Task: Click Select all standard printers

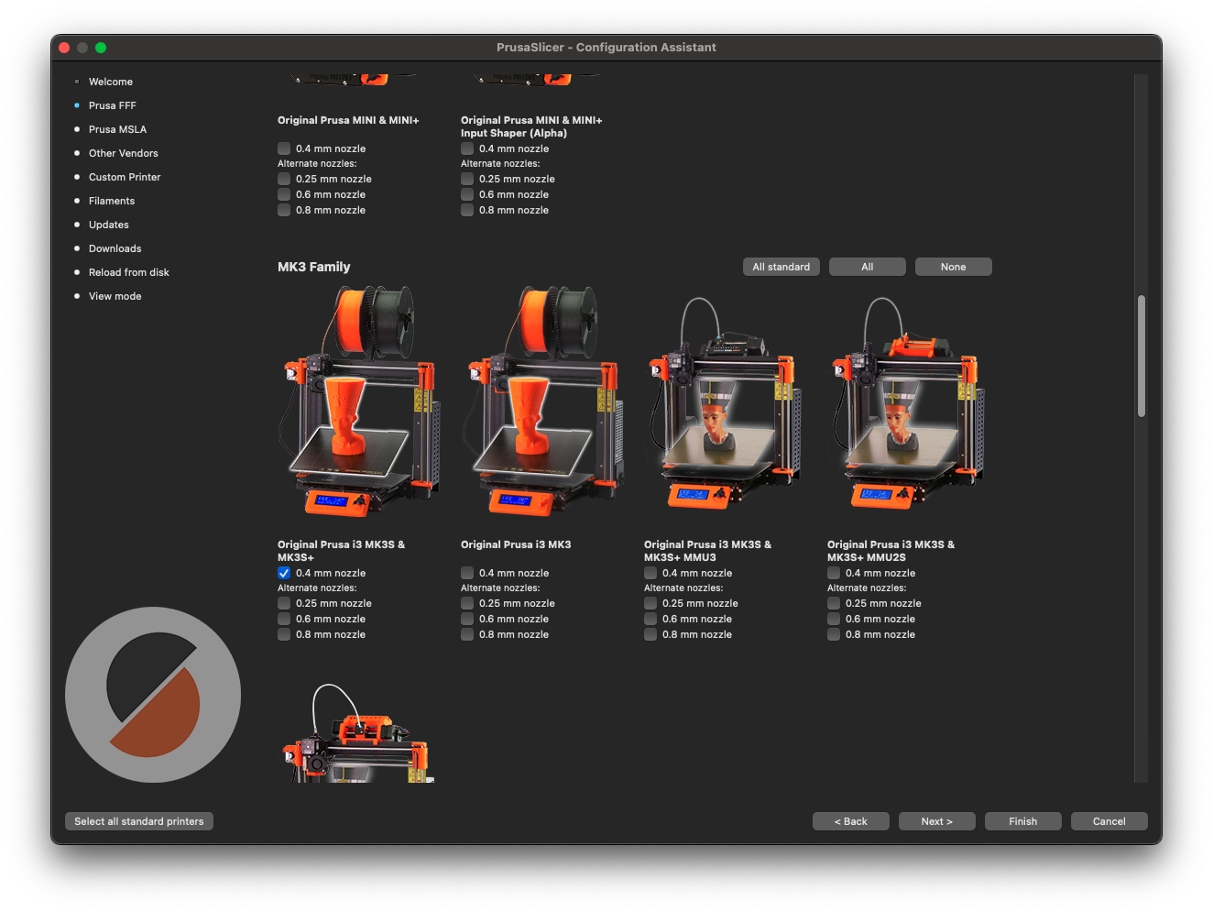Action: point(139,821)
